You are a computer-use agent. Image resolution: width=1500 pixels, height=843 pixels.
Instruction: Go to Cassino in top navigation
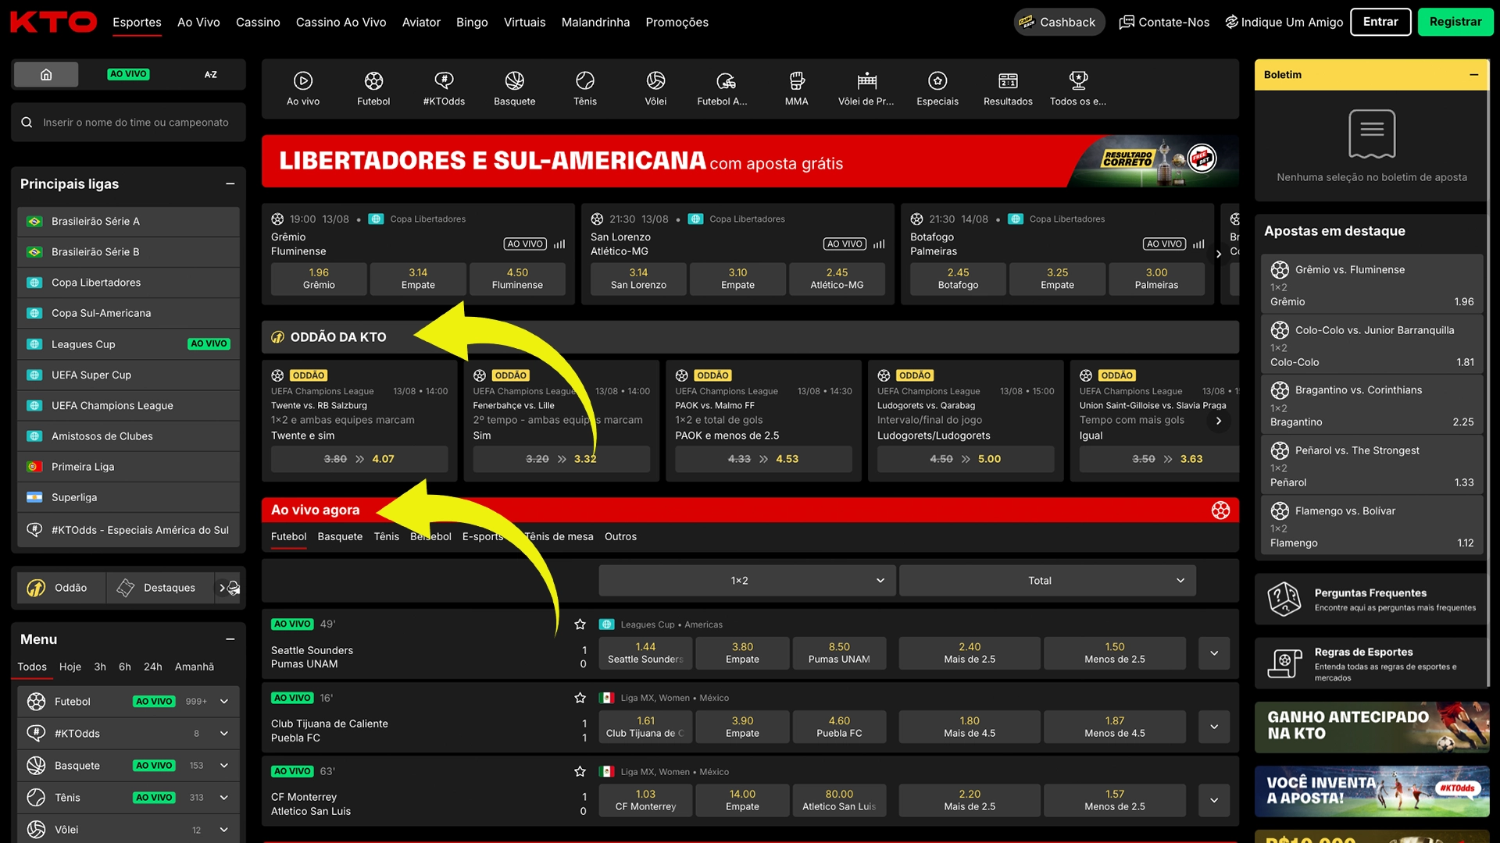(258, 22)
